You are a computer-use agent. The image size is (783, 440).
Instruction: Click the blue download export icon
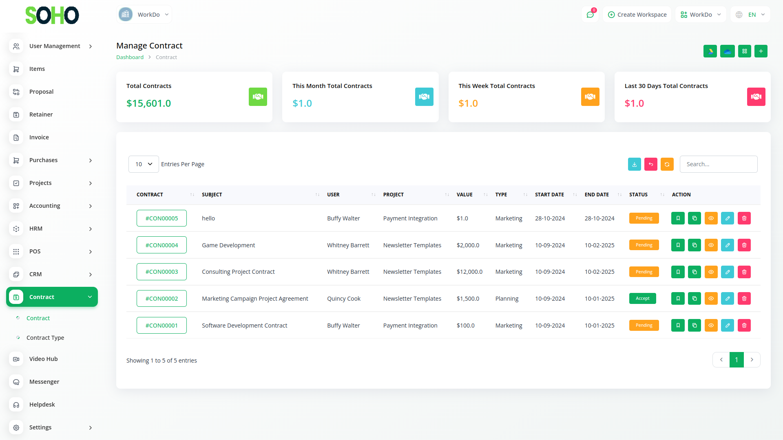(x=634, y=164)
